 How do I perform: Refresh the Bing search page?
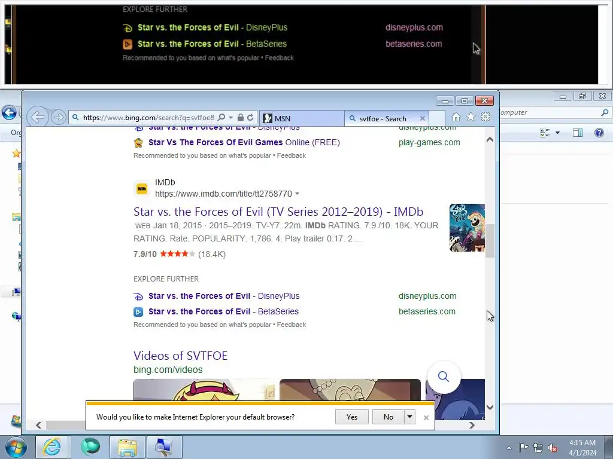pos(251,117)
